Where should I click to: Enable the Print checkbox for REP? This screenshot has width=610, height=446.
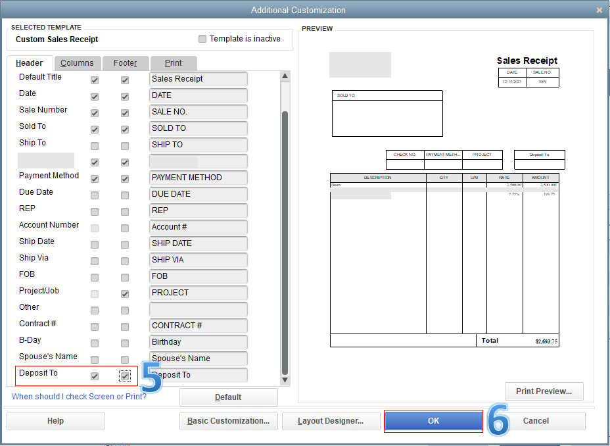pos(124,211)
